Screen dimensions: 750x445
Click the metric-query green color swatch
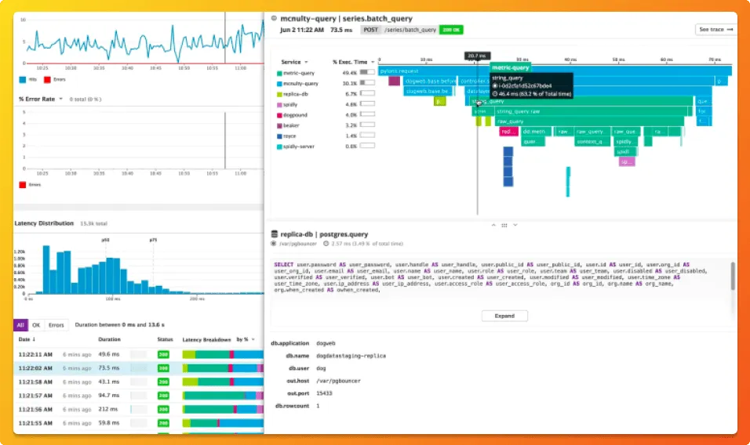click(x=279, y=74)
